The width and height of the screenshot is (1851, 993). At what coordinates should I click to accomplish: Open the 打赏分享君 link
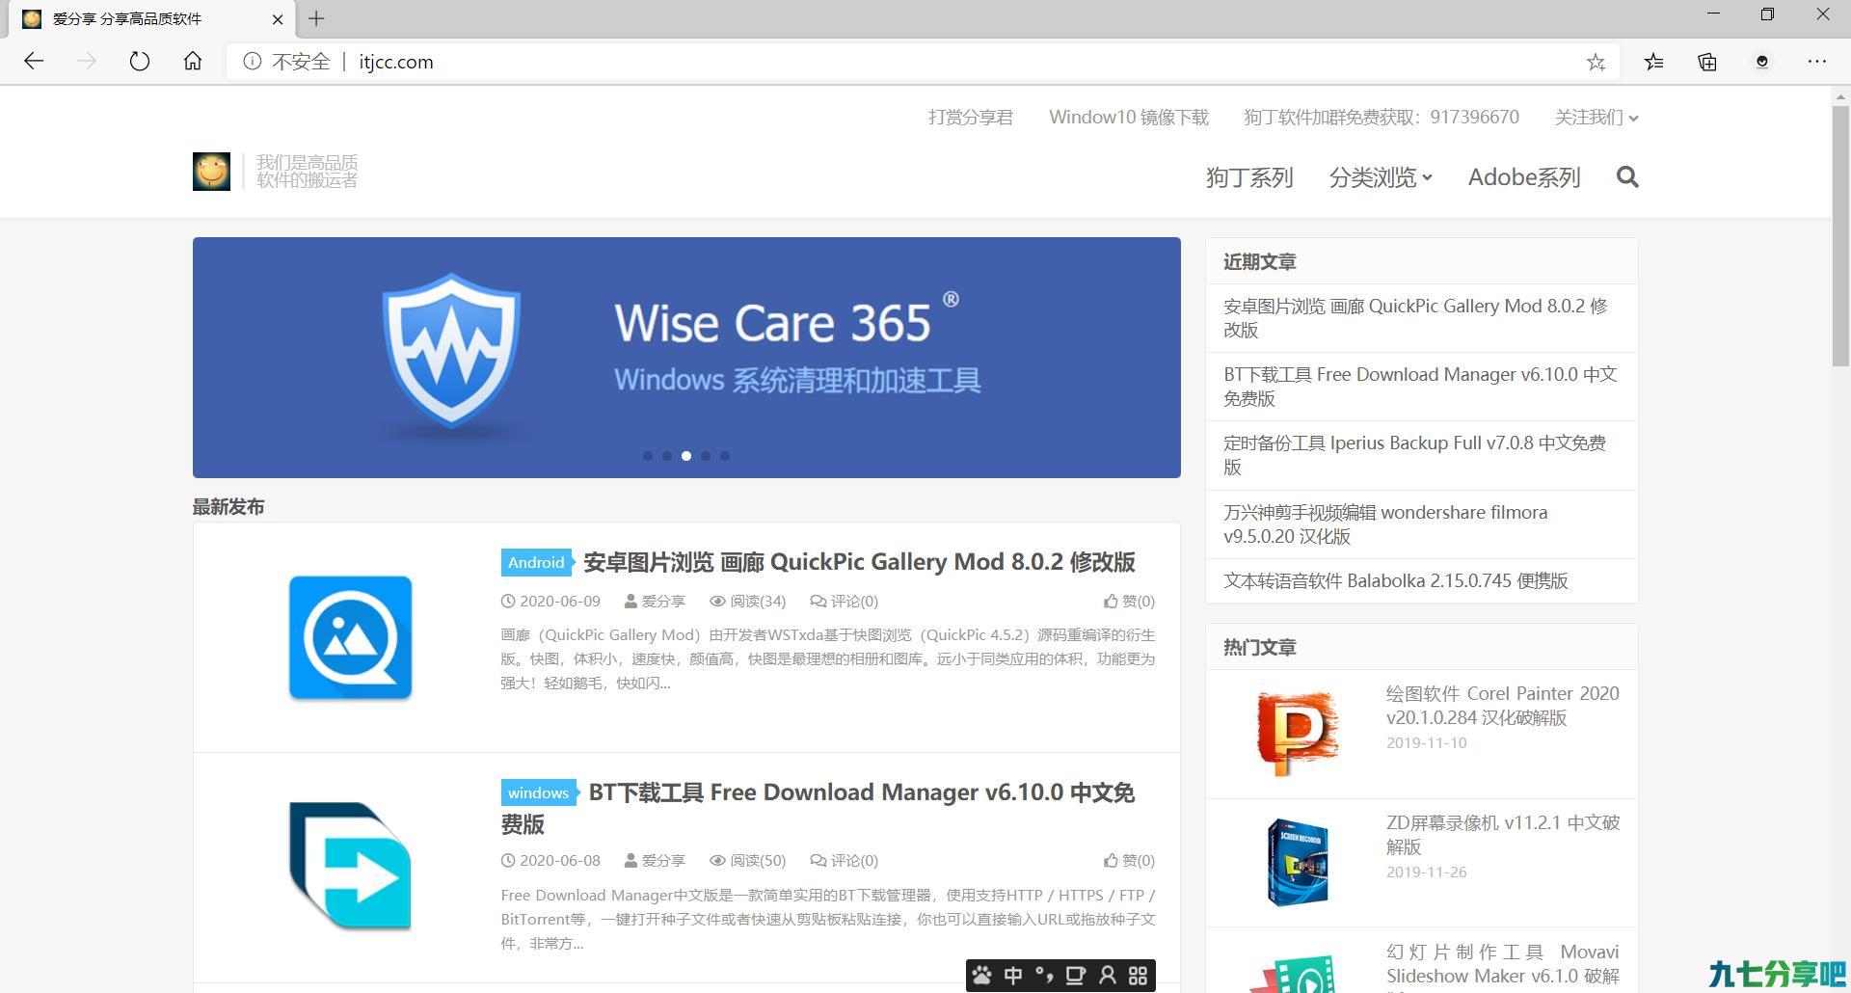point(971,118)
